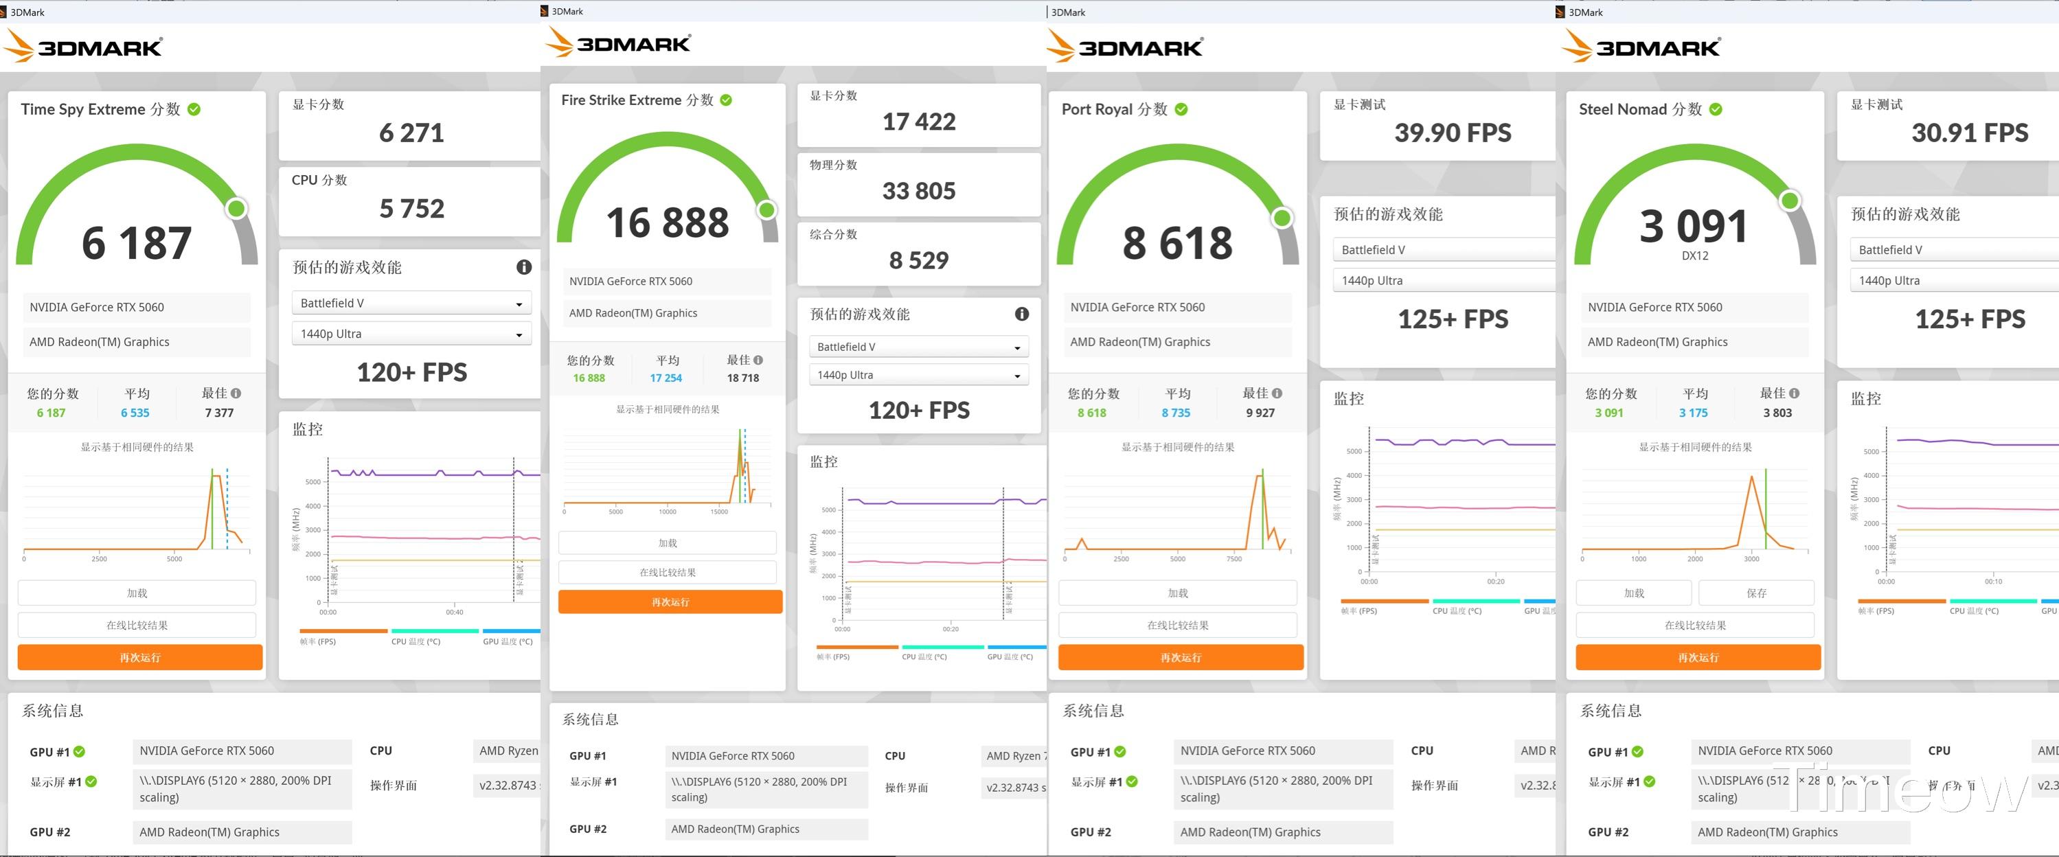This screenshot has width=2059, height=857.
Task: Click info icon in Fire Strike estimated game performance
Action: (1021, 315)
